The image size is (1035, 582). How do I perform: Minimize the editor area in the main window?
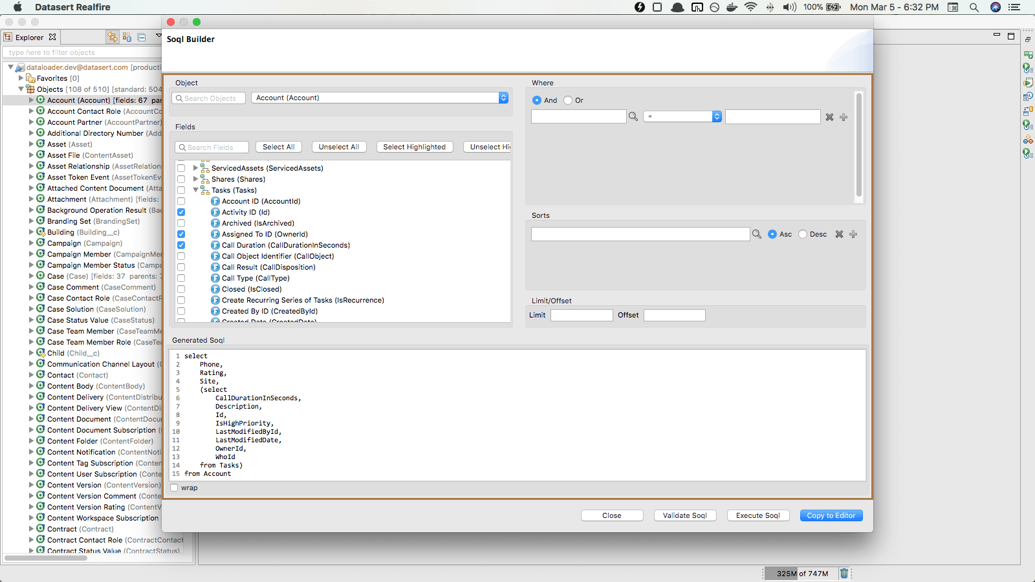pos(997,36)
